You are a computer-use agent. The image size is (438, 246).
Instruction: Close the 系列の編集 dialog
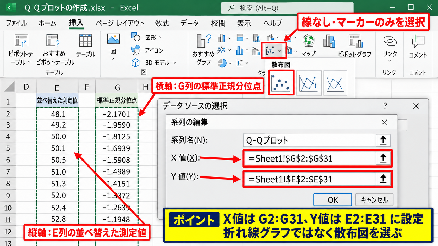tap(384, 122)
